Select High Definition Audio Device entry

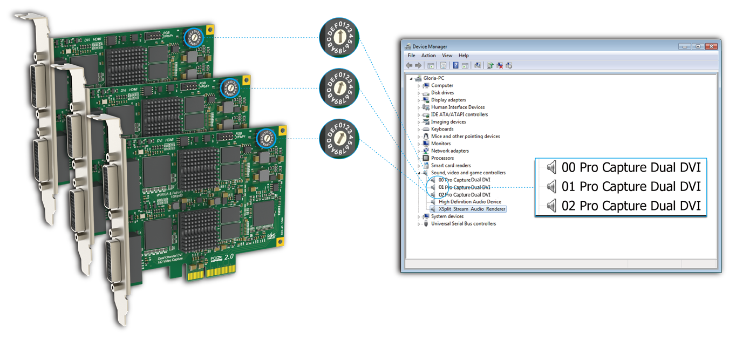point(470,202)
